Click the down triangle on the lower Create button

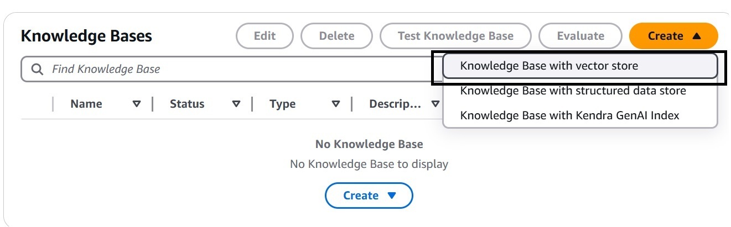(x=392, y=196)
